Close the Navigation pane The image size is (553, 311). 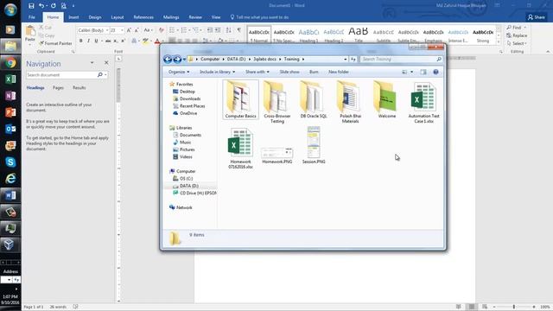tap(106, 62)
